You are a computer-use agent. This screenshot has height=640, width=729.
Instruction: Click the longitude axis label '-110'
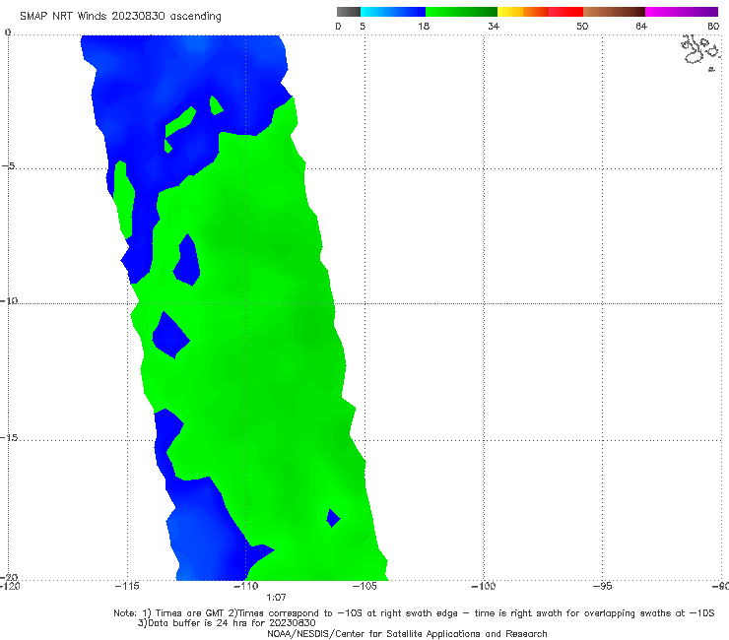(x=245, y=586)
